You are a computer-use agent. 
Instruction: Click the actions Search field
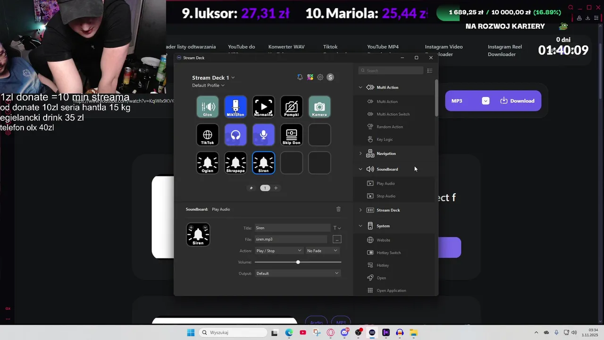[x=391, y=71]
